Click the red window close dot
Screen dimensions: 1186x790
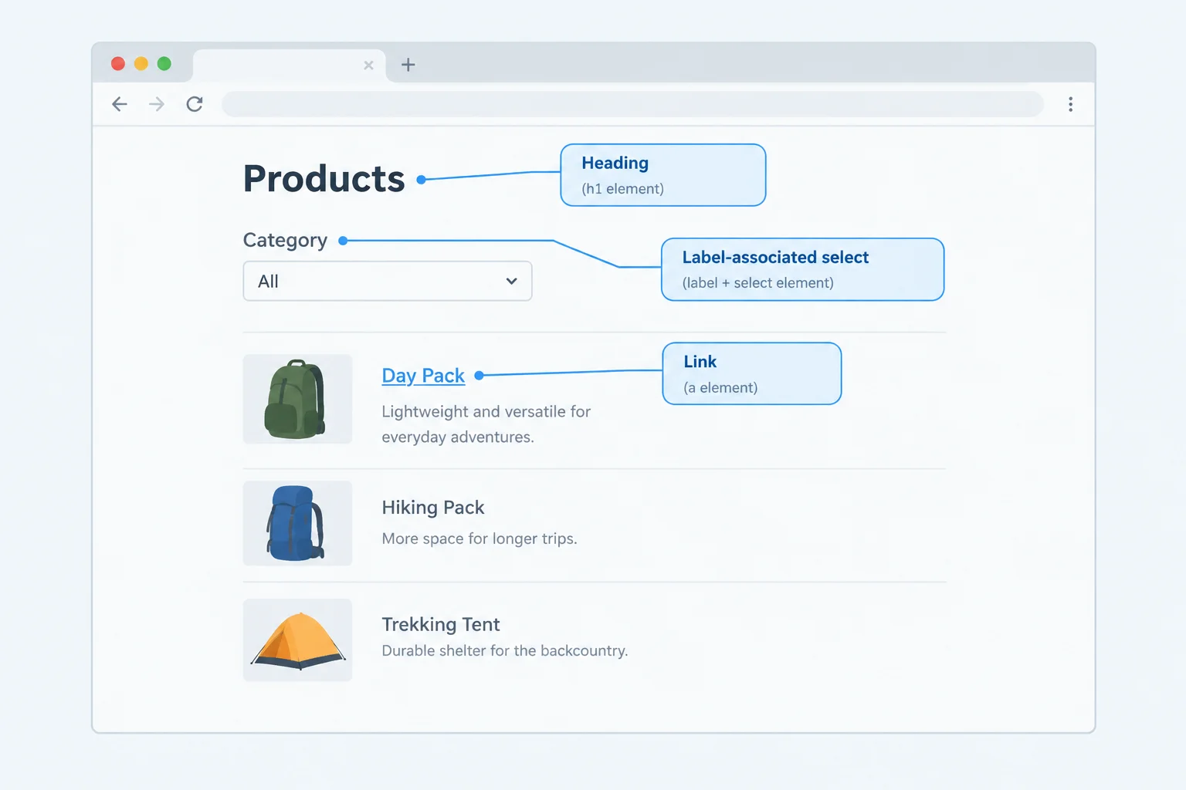pyautogui.click(x=118, y=63)
